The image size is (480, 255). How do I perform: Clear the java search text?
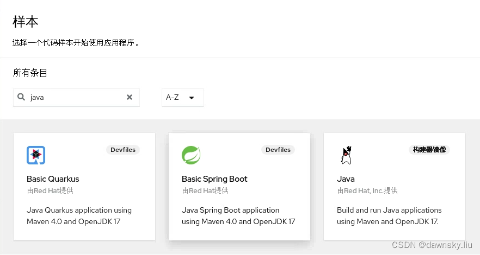(130, 97)
